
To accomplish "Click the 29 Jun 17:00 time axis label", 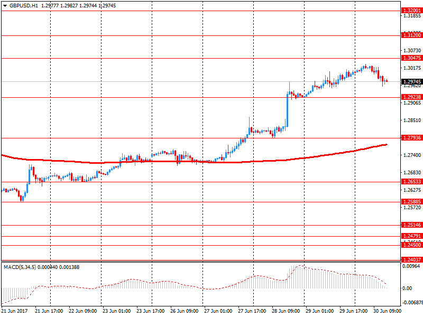I will click(353, 311).
